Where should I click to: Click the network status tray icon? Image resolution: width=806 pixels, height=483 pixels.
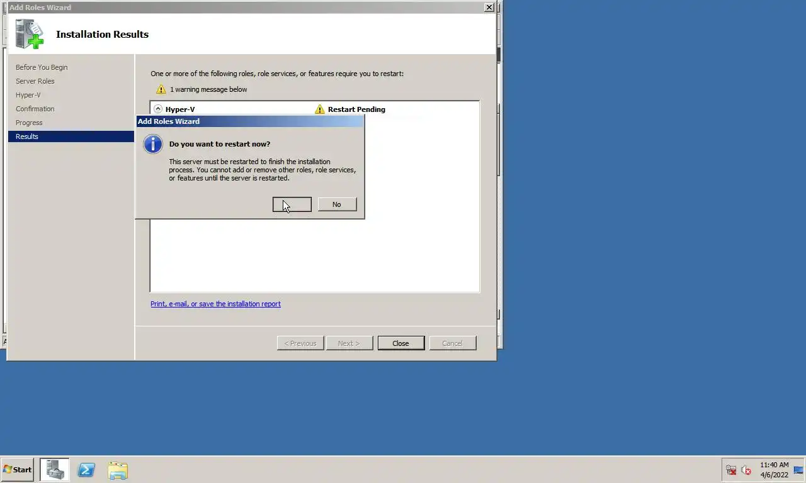click(731, 470)
